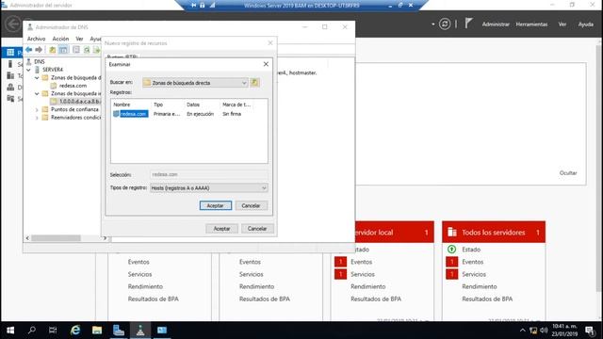The image size is (603, 339).
Task: Click the green Estado status icon
Action: pyautogui.click(x=451, y=250)
